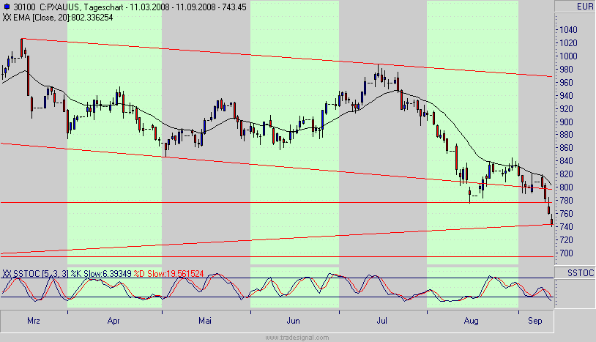
Task: Click the 880 price axis label
Action: 566,135
